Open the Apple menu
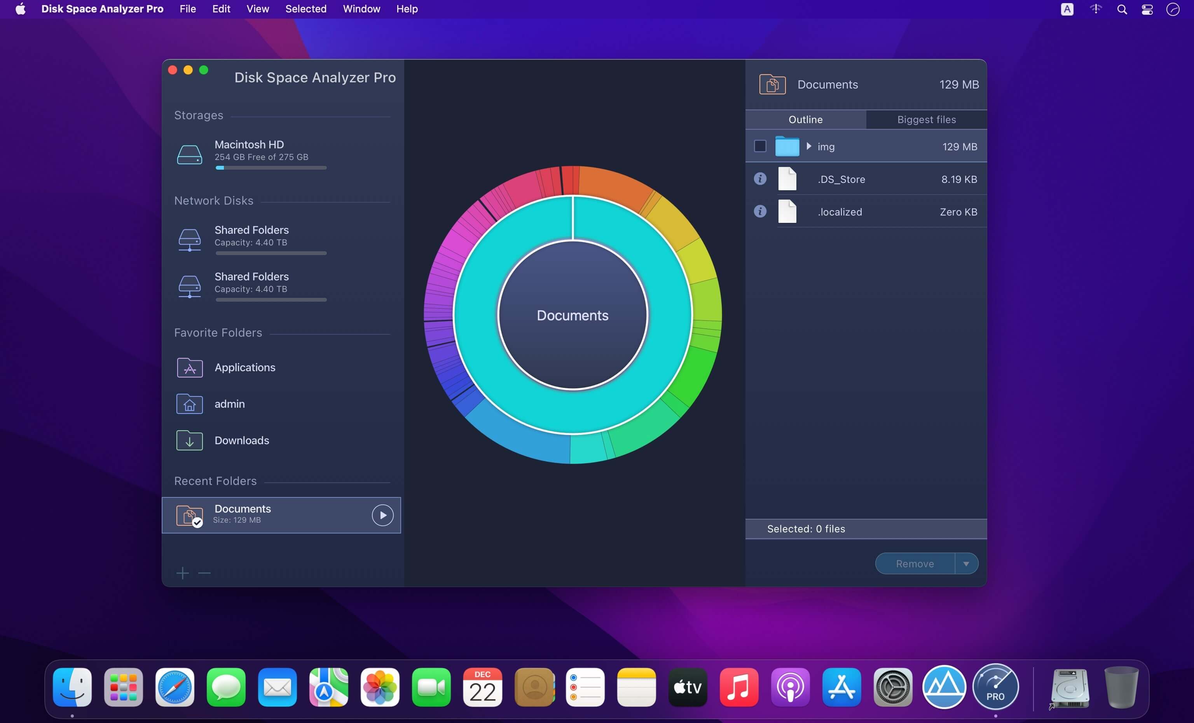 (x=20, y=9)
